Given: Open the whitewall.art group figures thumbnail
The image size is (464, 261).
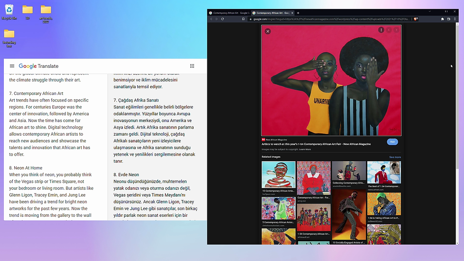Looking at the screenshot, I should click(314, 218).
